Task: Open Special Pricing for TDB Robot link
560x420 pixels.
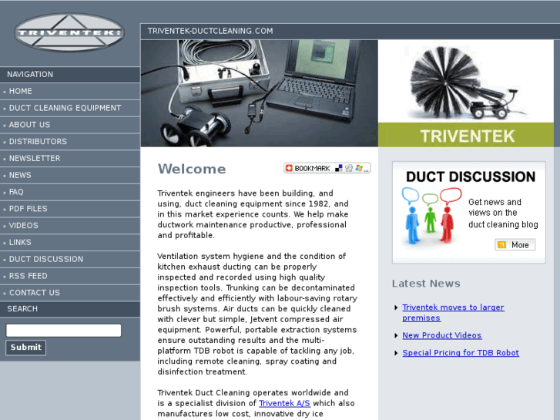Action: pyautogui.click(x=461, y=353)
